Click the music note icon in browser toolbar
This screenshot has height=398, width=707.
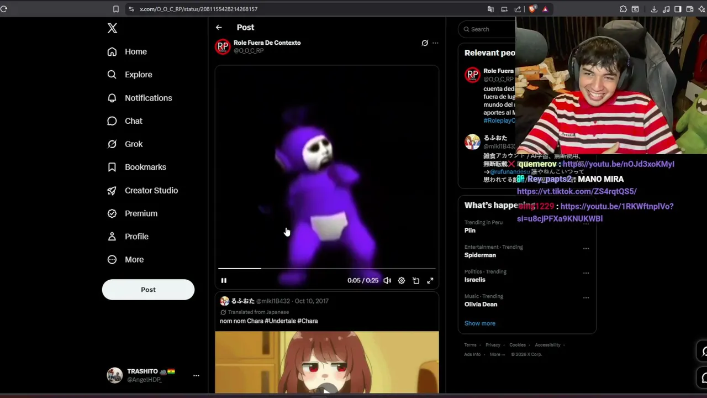(x=666, y=9)
